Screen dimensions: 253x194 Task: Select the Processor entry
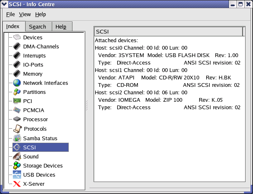35,120
